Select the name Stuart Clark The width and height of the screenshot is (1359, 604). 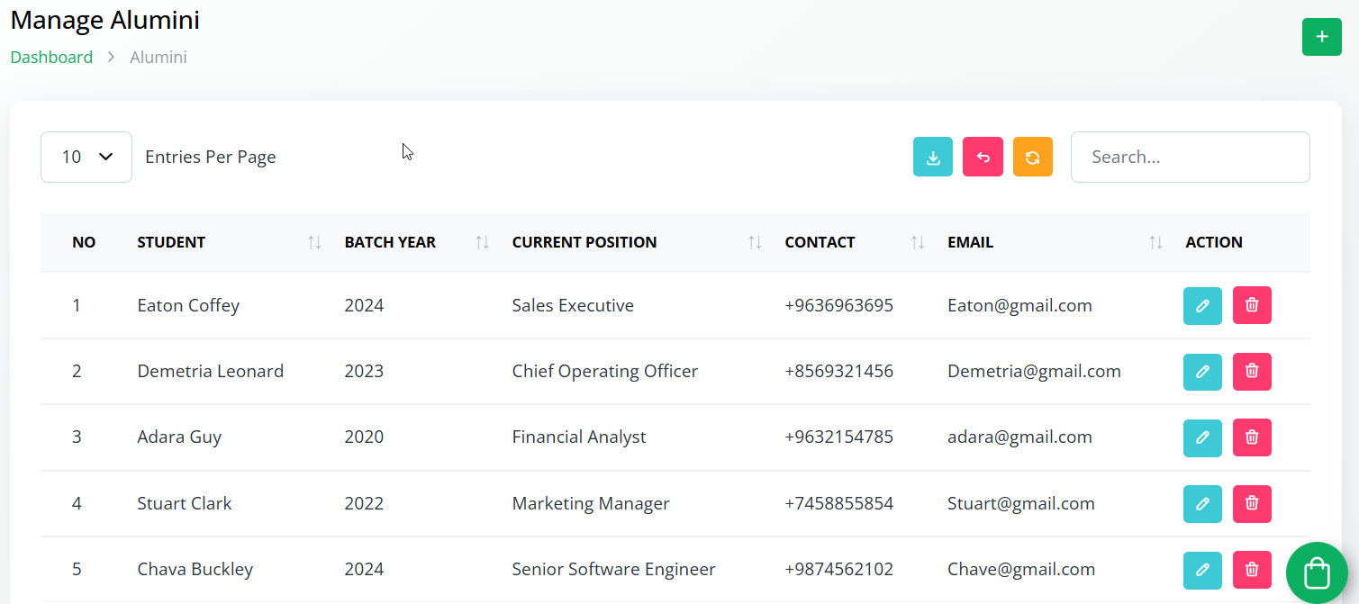tap(184, 503)
